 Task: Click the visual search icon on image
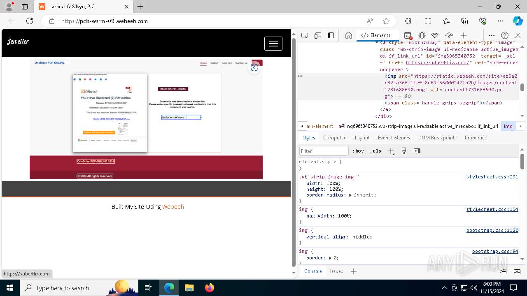[254, 68]
